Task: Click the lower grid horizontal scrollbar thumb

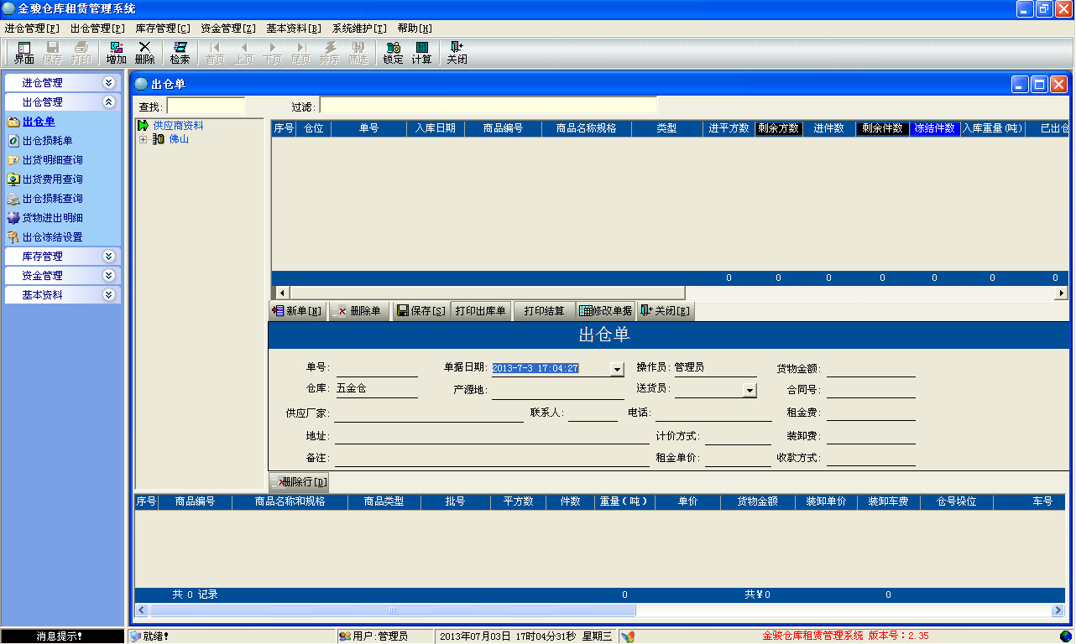Action: click(392, 610)
